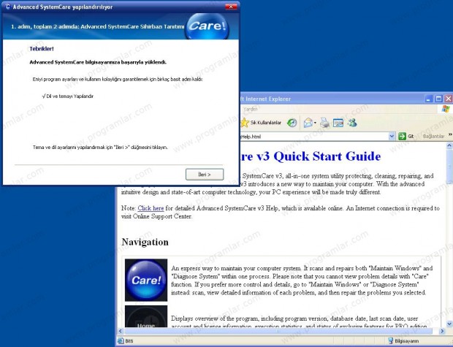
Task: Click the Bağlantılar links bar label
Action: coord(434,136)
